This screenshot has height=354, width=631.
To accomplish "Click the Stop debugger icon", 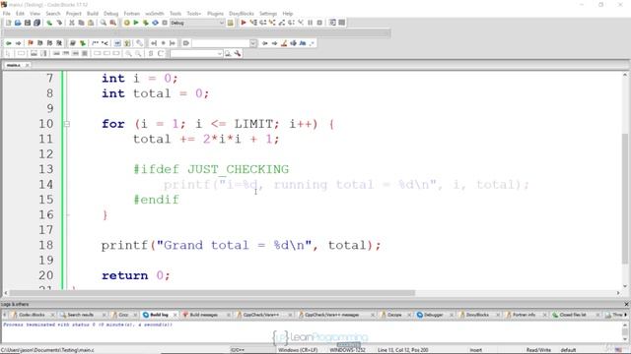I will (319, 23).
